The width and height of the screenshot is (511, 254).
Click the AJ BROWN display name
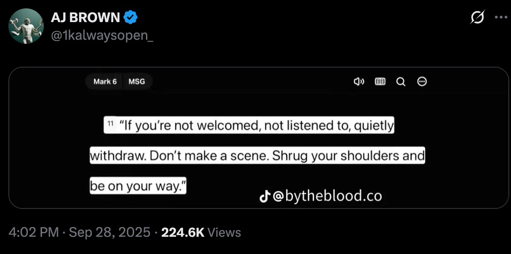pos(85,18)
